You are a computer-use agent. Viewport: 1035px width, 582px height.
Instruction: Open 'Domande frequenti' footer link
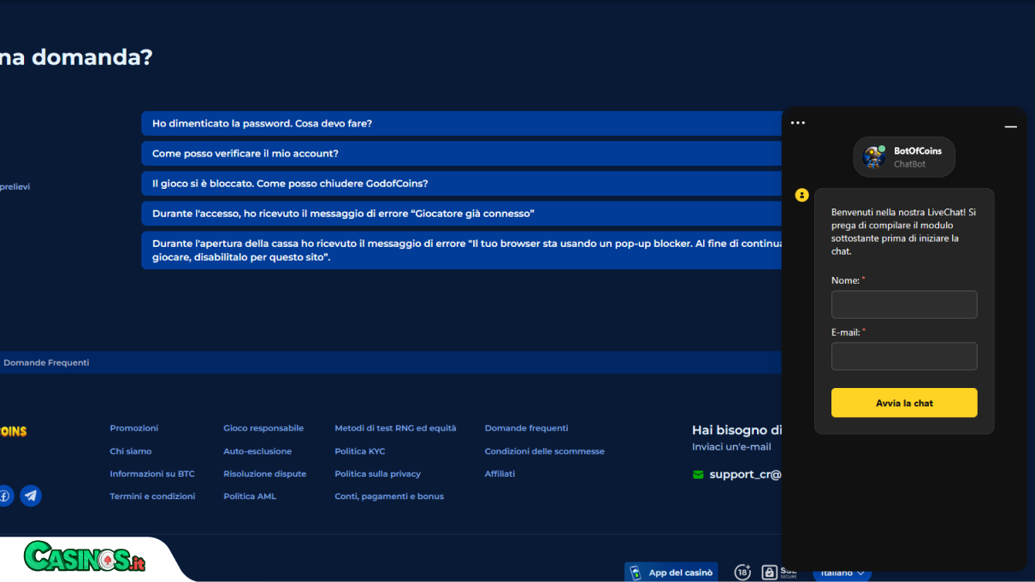coord(526,428)
